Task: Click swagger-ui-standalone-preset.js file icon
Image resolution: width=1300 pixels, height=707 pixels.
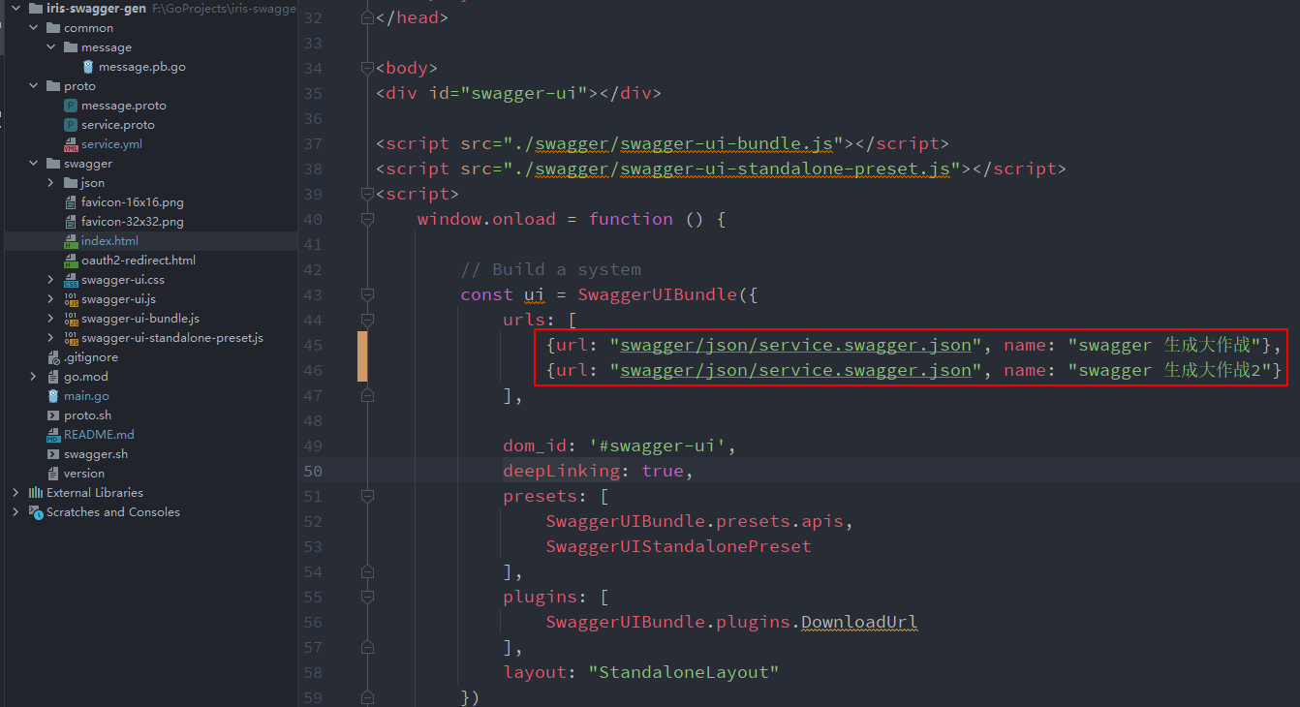Action: coord(71,338)
